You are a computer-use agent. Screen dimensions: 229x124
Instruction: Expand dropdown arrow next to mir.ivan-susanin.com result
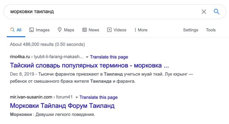pyautogui.click(x=77, y=97)
